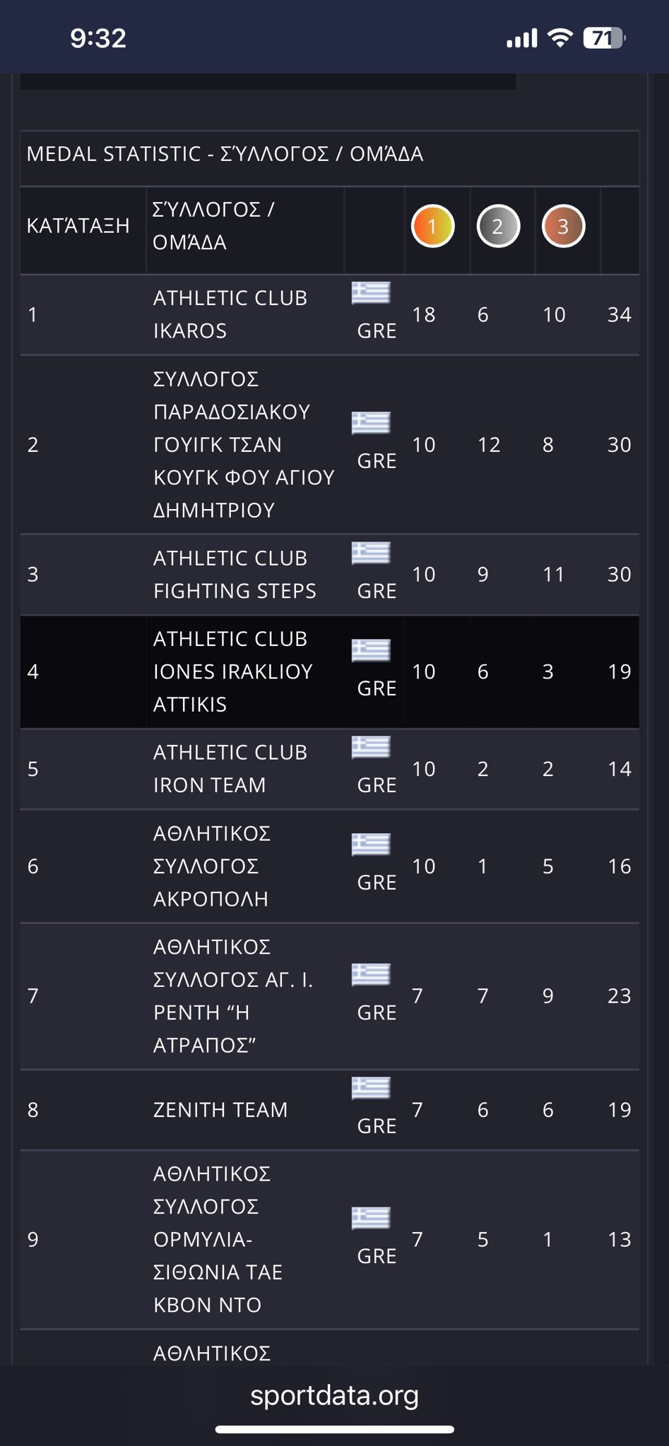The image size is (669, 1446).
Task: Tap the flag in Fighting Steps row
Action: tap(372, 553)
